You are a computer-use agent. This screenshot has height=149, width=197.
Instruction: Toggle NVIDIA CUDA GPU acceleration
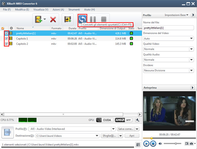105,120
